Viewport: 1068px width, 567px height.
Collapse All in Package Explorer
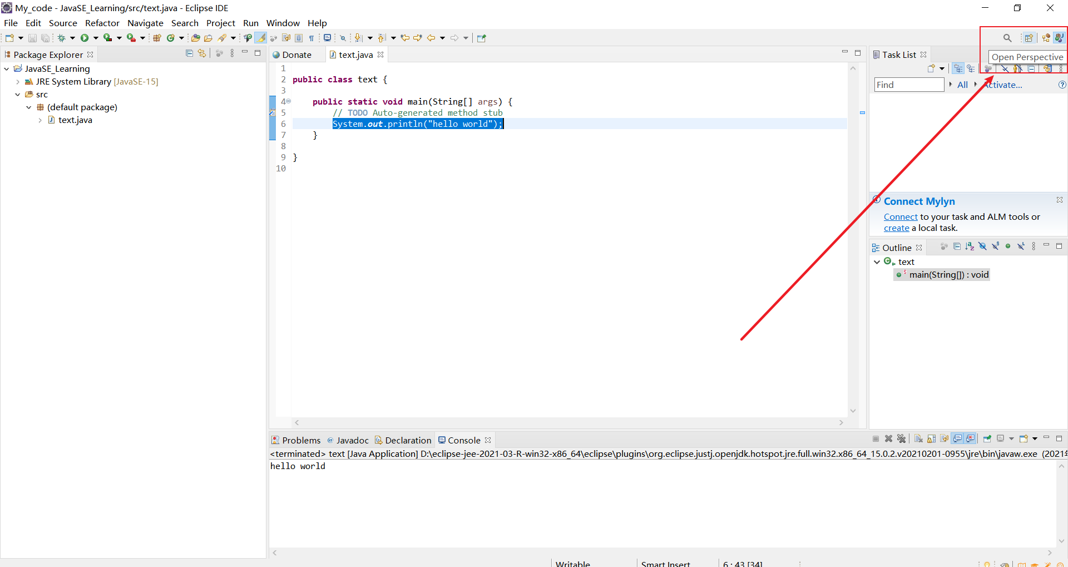189,53
